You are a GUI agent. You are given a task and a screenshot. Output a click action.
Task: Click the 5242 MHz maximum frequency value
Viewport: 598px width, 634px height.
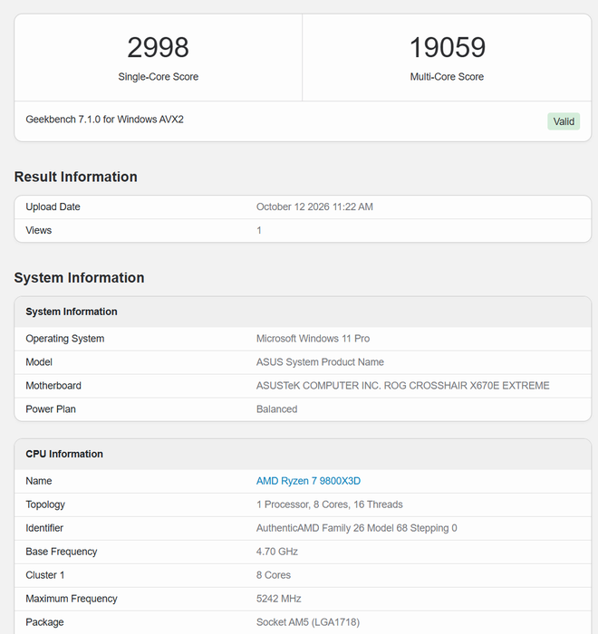(278, 599)
